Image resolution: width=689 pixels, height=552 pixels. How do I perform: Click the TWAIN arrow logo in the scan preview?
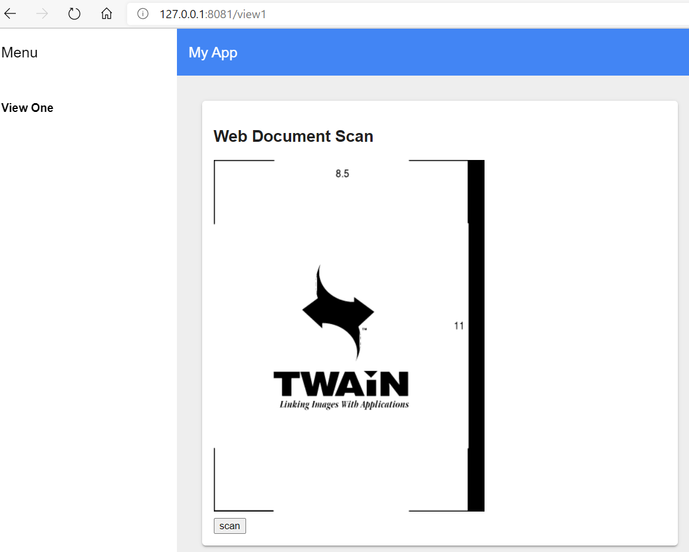point(338,311)
